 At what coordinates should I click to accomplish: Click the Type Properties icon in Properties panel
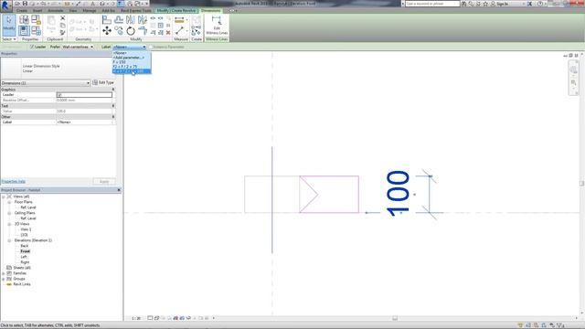24,20
